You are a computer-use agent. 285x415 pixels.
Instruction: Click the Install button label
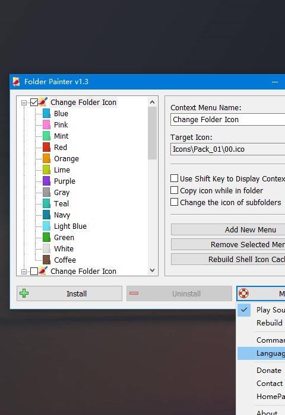[x=77, y=293]
